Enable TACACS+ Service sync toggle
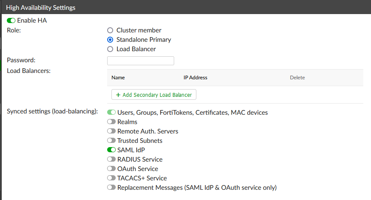 tap(111, 178)
